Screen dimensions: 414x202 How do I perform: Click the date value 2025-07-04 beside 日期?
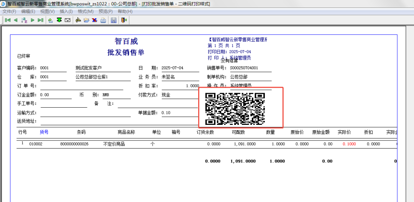pyautogui.click(x=172, y=68)
